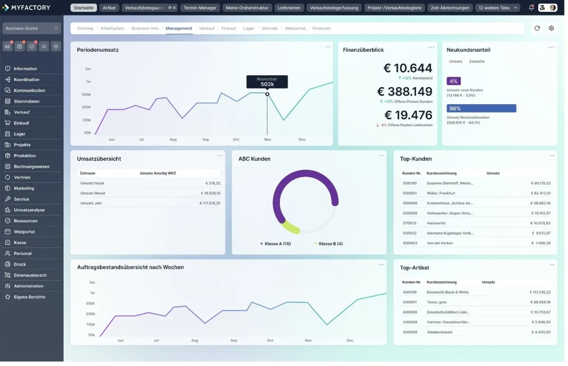Click the plus-circle icon in the sidebar header
Screen dimensions: 568x366
coord(56,46)
